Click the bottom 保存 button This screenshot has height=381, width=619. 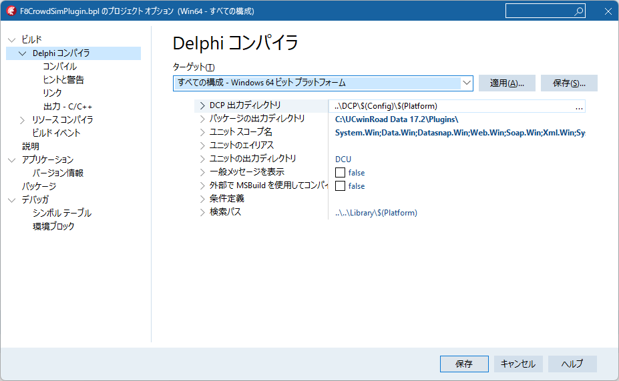coord(464,364)
